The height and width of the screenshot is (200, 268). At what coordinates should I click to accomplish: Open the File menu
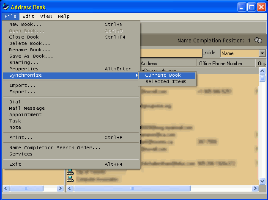[x=11, y=17]
